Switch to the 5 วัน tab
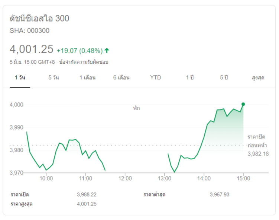Screen dimensions: 279x220 (53, 78)
